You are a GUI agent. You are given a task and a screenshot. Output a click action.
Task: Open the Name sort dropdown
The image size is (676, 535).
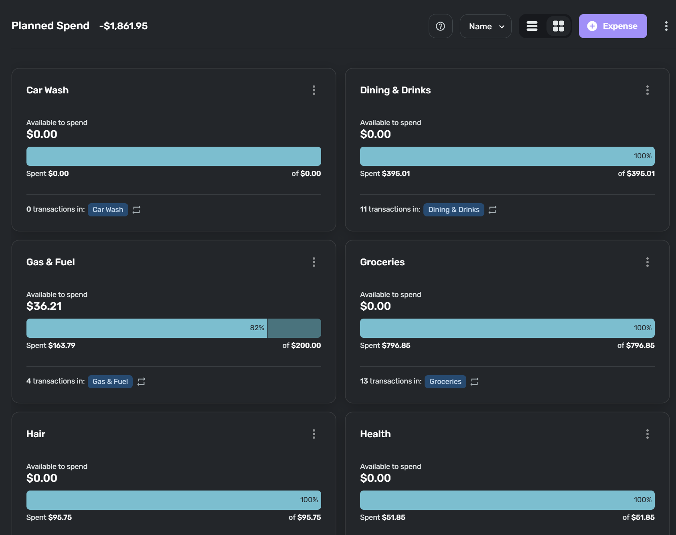(x=486, y=26)
